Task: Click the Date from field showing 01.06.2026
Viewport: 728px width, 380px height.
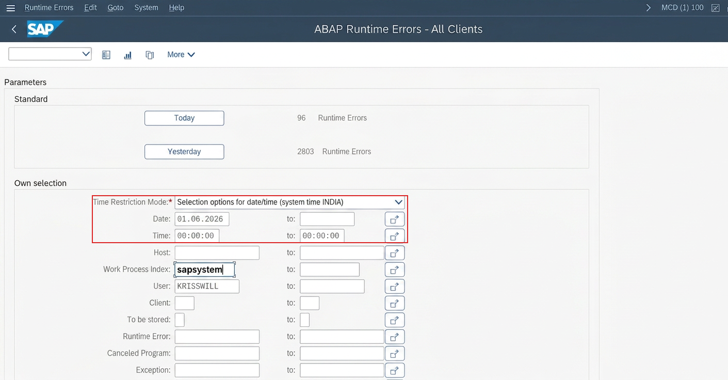Action: click(x=202, y=219)
